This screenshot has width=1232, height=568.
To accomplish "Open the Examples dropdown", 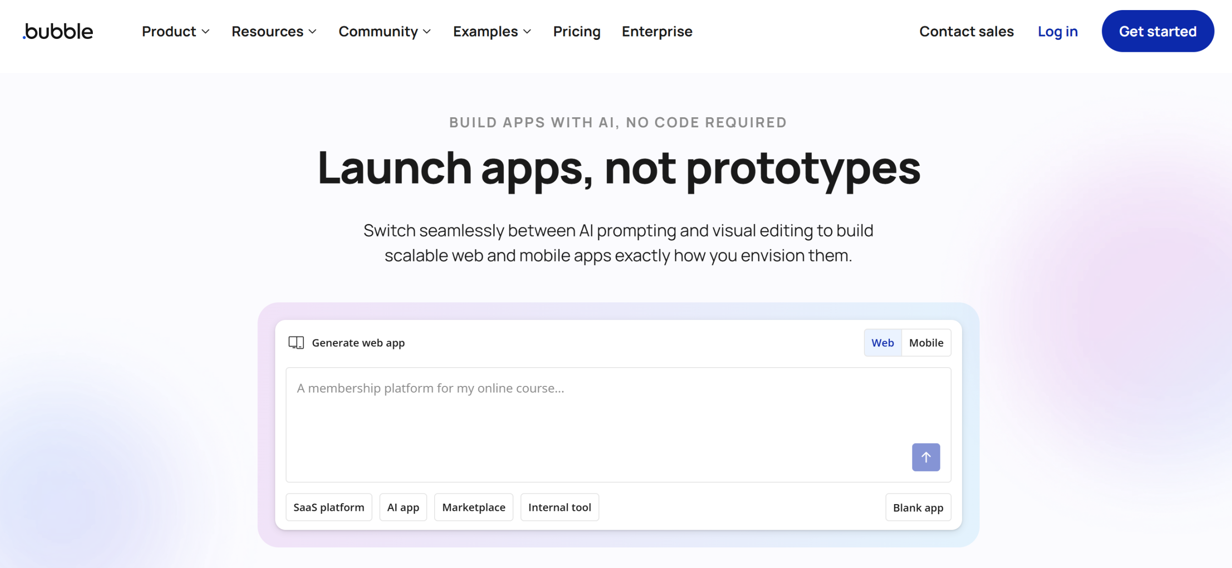I will [x=492, y=31].
